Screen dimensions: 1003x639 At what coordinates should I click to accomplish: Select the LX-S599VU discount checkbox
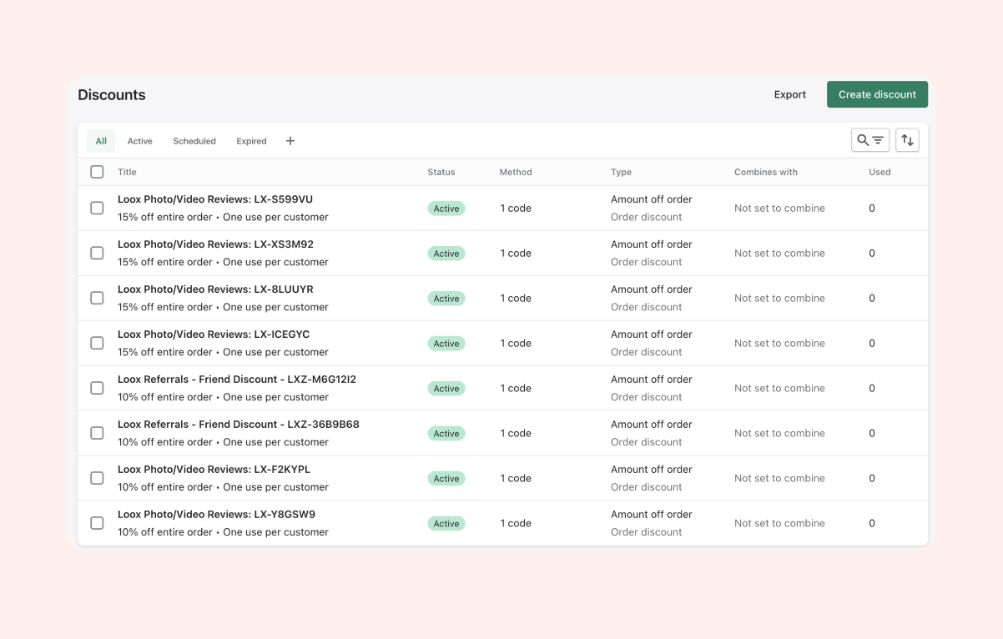97,208
